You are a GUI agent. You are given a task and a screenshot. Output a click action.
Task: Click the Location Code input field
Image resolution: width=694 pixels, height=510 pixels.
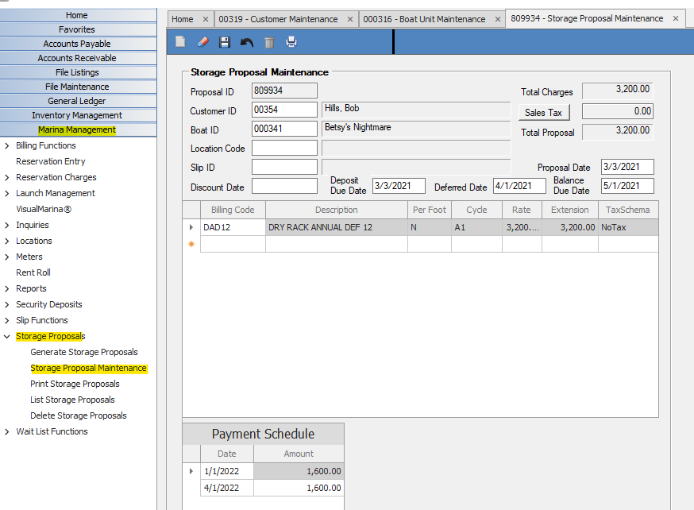tap(284, 148)
